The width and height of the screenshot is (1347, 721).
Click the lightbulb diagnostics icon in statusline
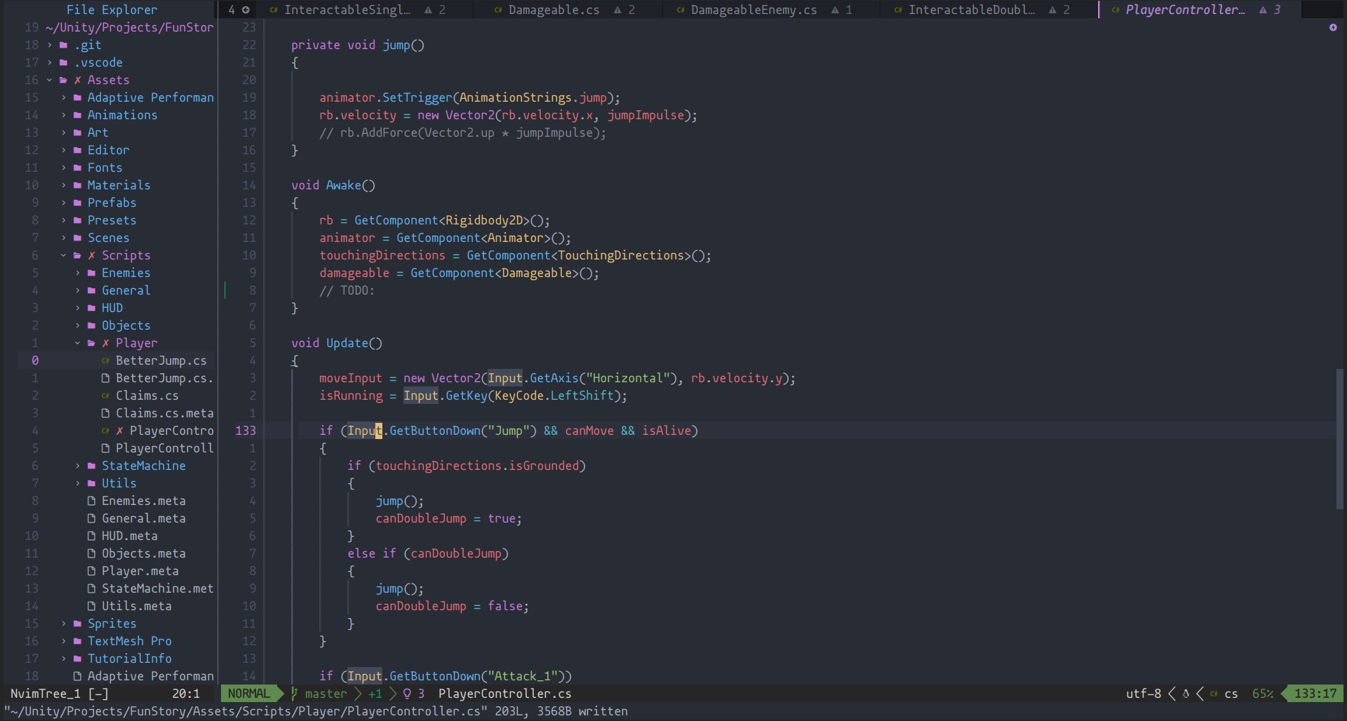407,694
